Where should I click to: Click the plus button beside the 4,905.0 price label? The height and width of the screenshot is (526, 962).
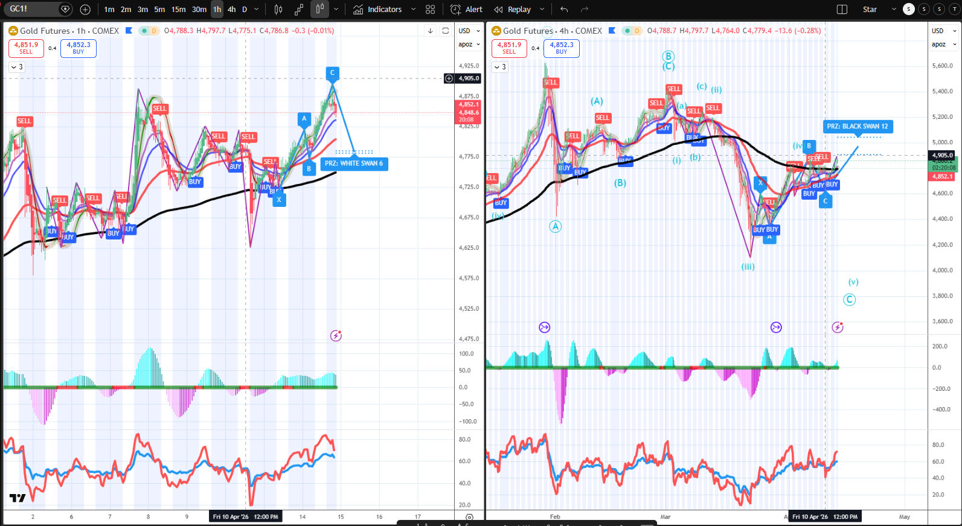(x=449, y=78)
